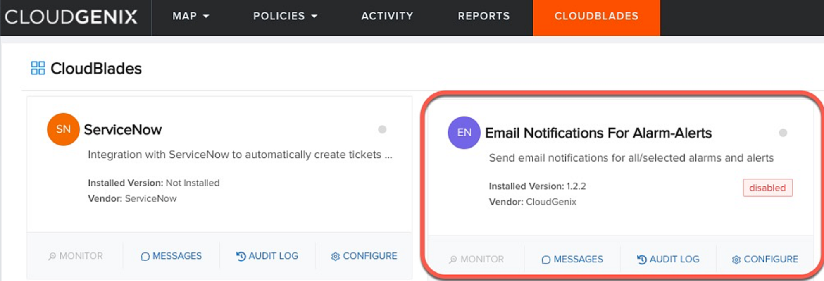This screenshot has width=824, height=281.
Task: Click Email Notifications Messages bubble icon
Action: click(x=546, y=260)
